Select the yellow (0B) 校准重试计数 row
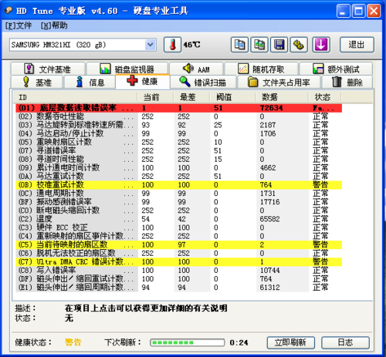The height and width of the screenshot is (357, 386). pyautogui.click(x=178, y=185)
